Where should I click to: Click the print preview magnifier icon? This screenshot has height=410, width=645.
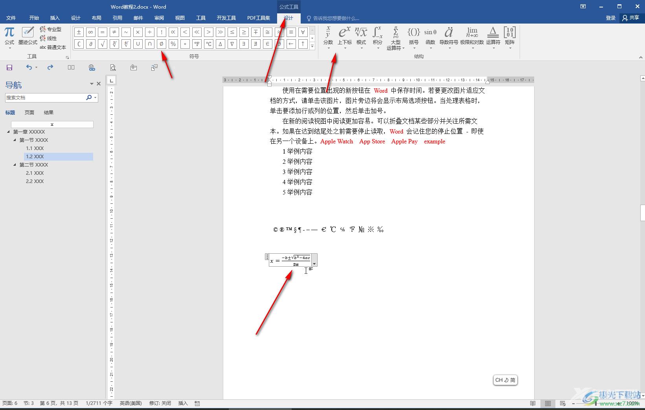click(113, 68)
